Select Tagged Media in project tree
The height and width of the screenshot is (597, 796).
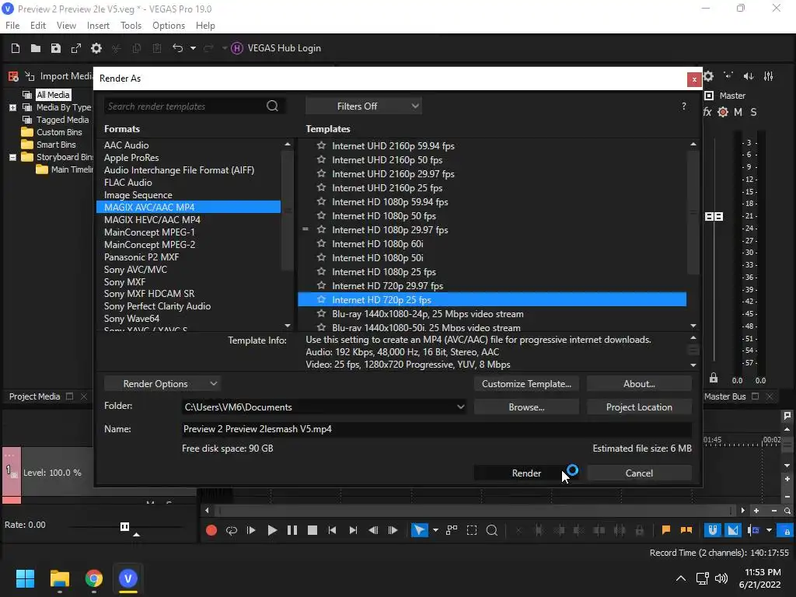point(62,120)
